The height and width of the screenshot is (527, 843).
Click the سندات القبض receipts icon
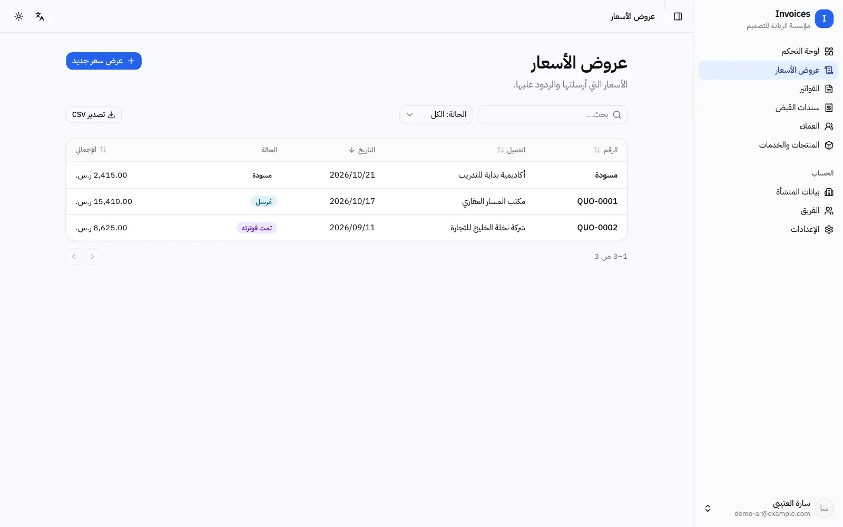[829, 108]
